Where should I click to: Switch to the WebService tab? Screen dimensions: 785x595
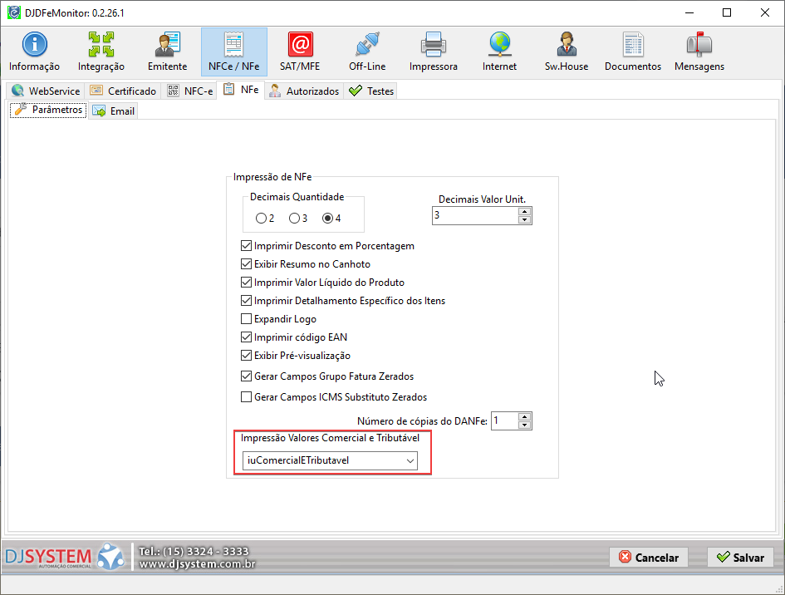pos(47,91)
